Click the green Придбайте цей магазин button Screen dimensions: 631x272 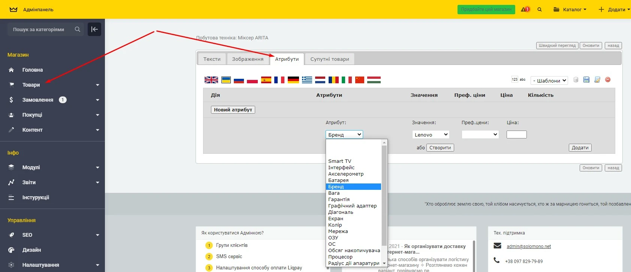tap(486, 9)
